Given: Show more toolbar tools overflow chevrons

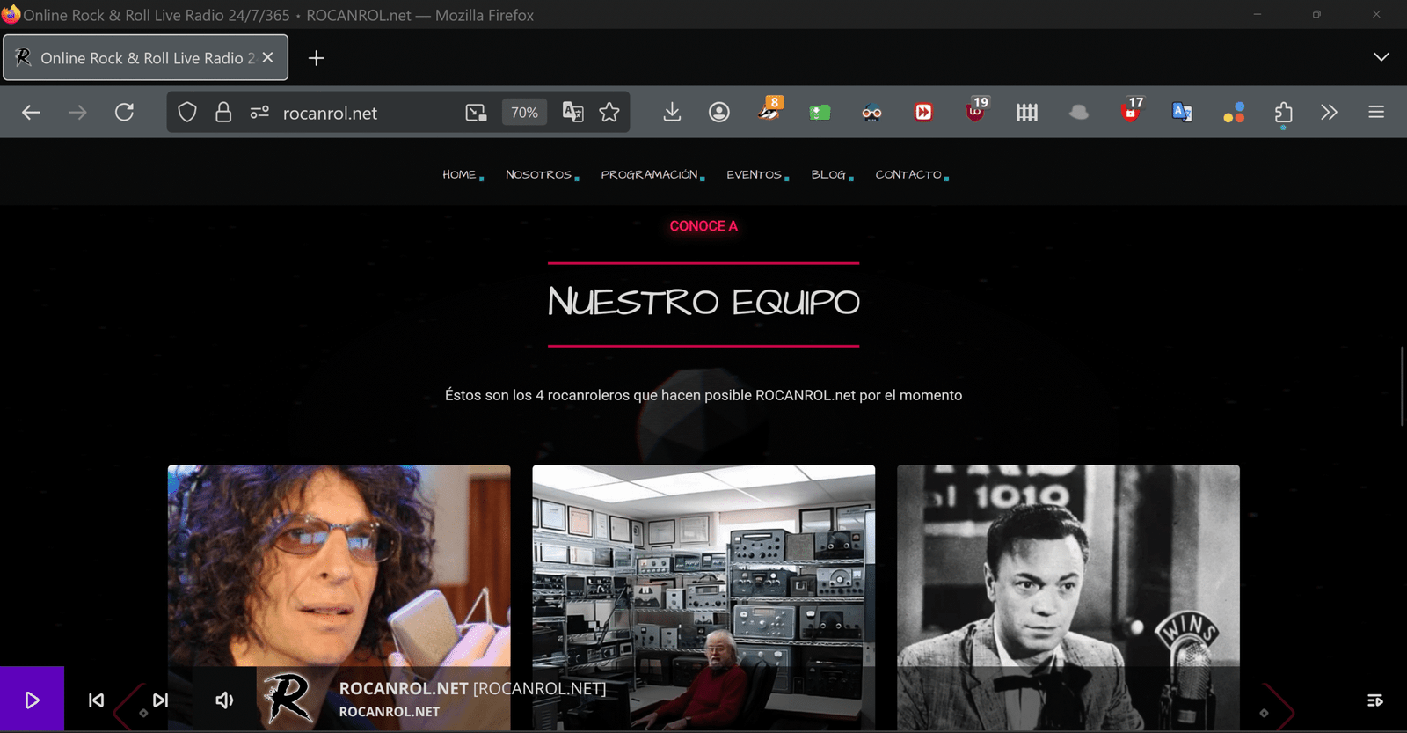Looking at the screenshot, I should coord(1329,112).
